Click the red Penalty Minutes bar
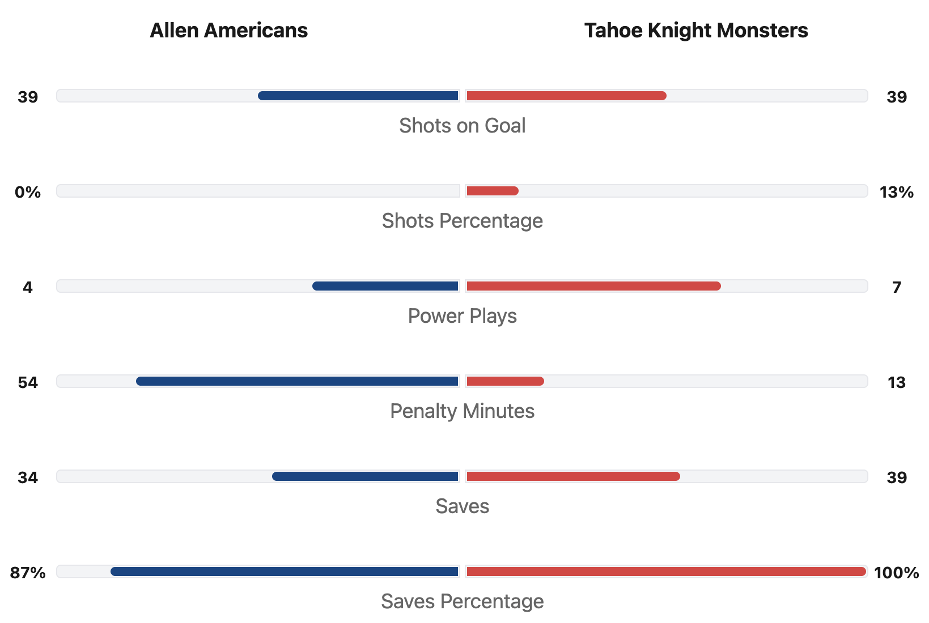Viewport: 929px width, 623px height. [x=505, y=381]
